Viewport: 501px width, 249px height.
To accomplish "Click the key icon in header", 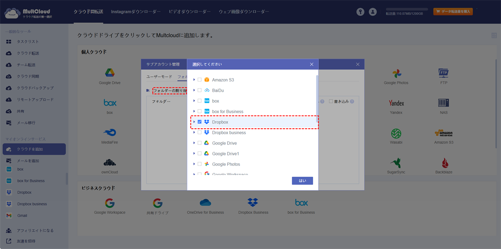I will click(x=360, y=12).
